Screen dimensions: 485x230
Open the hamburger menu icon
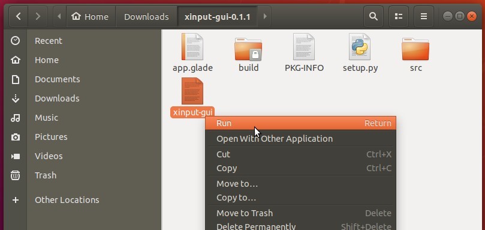423,16
